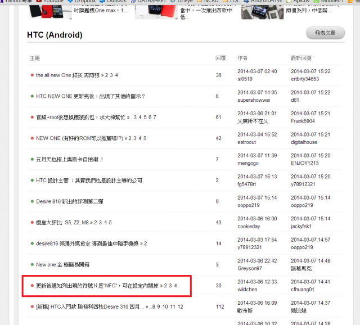The image size is (360, 325).
Task: Go to page 12 of Desire 310 thread
Action: [181, 306]
